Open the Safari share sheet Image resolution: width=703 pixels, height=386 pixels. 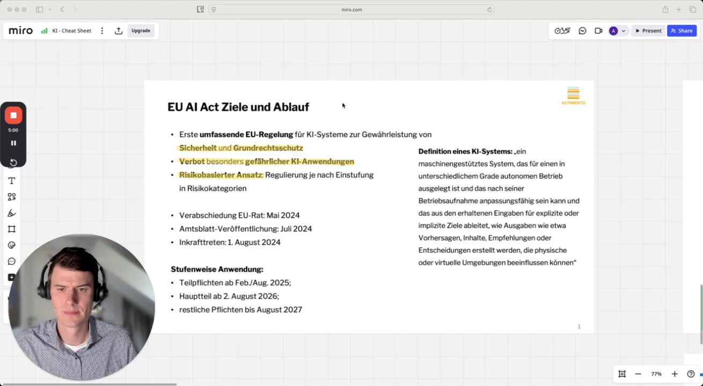[665, 9]
